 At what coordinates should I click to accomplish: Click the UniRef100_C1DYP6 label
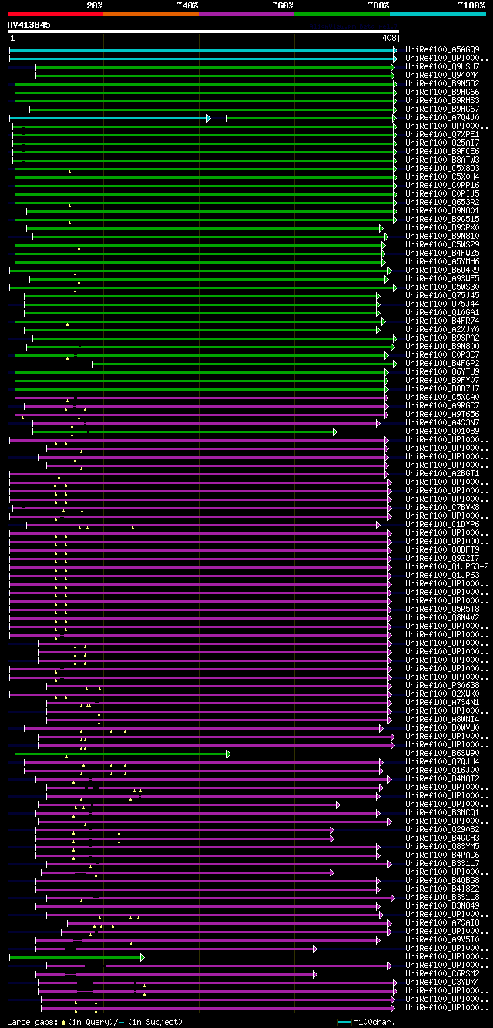click(442, 524)
